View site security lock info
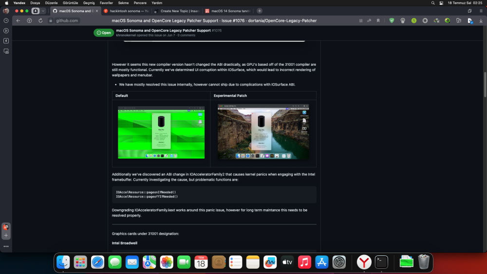The width and height of the screenshot is (487, 274). pyautogui.click(x=51, y=20)
